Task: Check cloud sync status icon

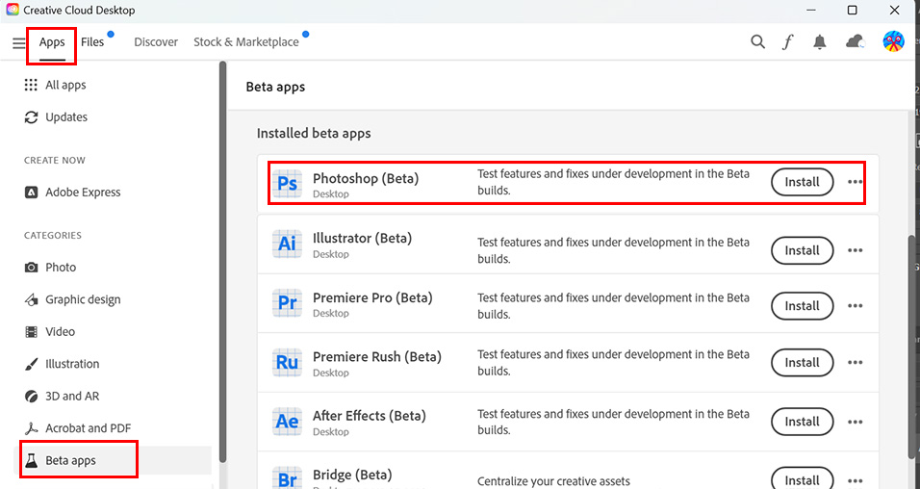Action: pos(855,42)
